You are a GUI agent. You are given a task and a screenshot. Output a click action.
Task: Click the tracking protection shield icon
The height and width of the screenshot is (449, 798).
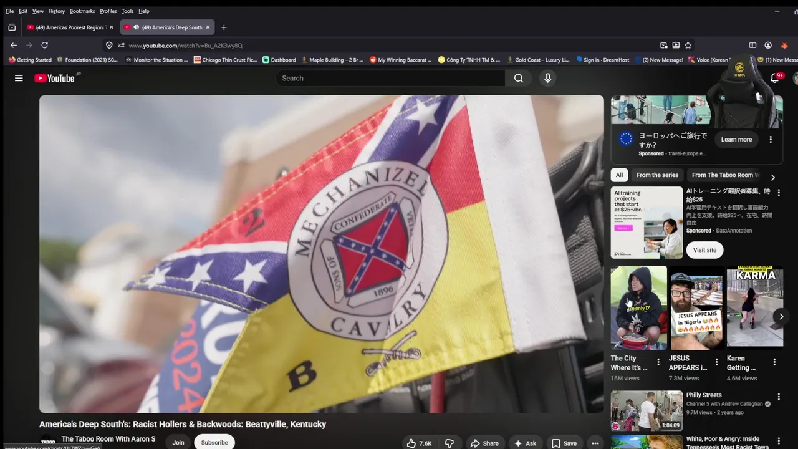(109, 45)
